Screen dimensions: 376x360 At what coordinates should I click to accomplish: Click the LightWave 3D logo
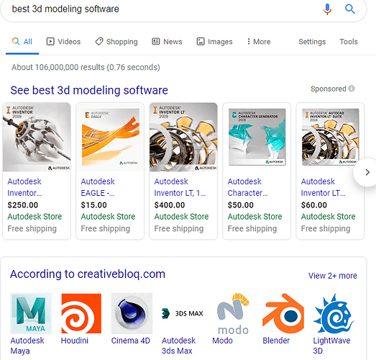click(334, 313)
